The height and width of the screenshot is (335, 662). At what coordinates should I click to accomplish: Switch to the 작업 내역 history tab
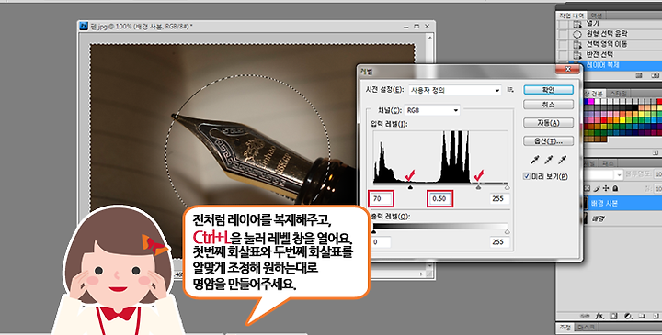571,16
